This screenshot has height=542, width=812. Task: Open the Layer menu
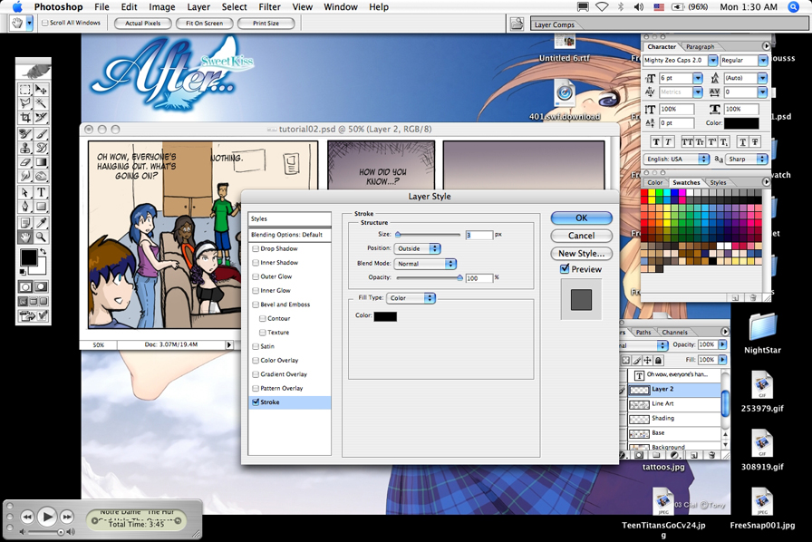tap(198, 6)
